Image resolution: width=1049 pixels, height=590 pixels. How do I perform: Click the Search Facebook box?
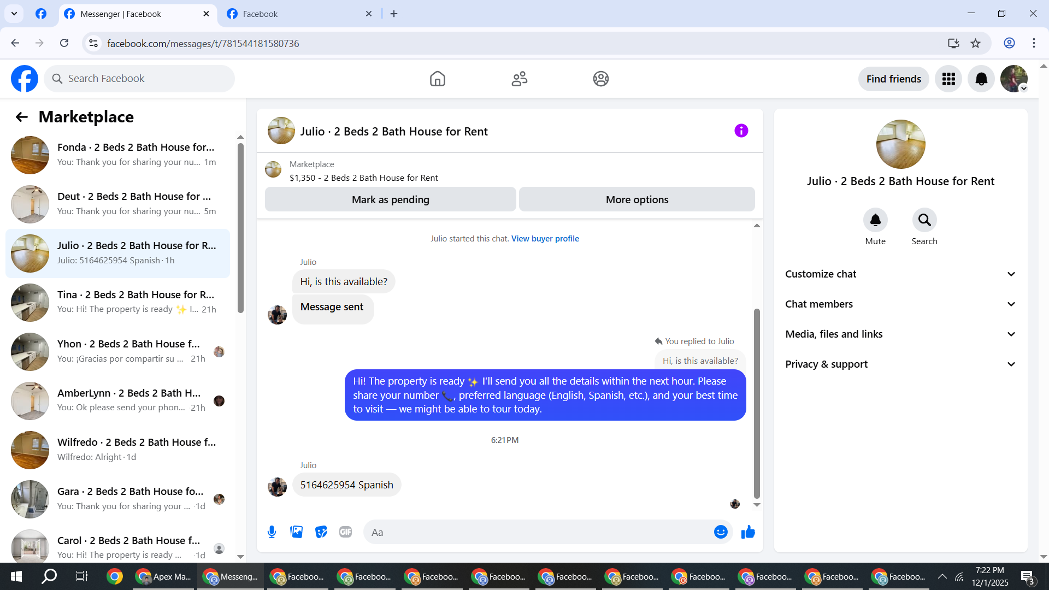[139, 79]
